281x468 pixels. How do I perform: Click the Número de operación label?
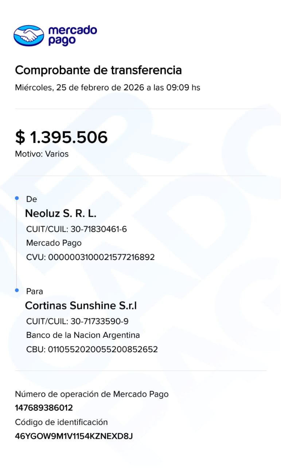point(92,394)
